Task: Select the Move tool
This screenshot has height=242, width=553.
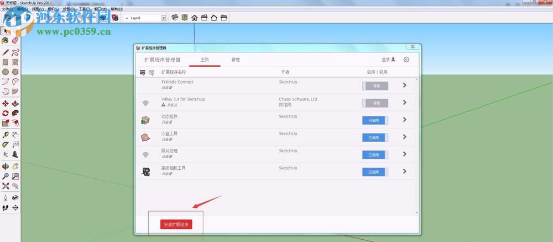Action: pos(6,104)
